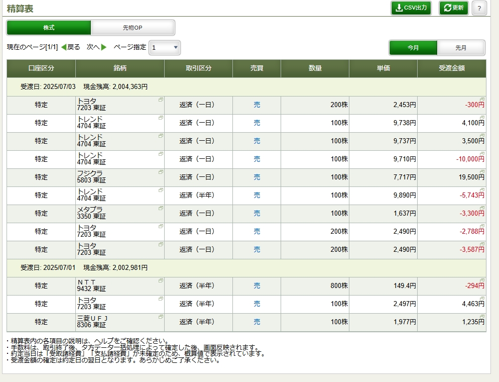
Task: Select the ＮＴＴ 9432 東証 stock name
Action: (91, 285)
